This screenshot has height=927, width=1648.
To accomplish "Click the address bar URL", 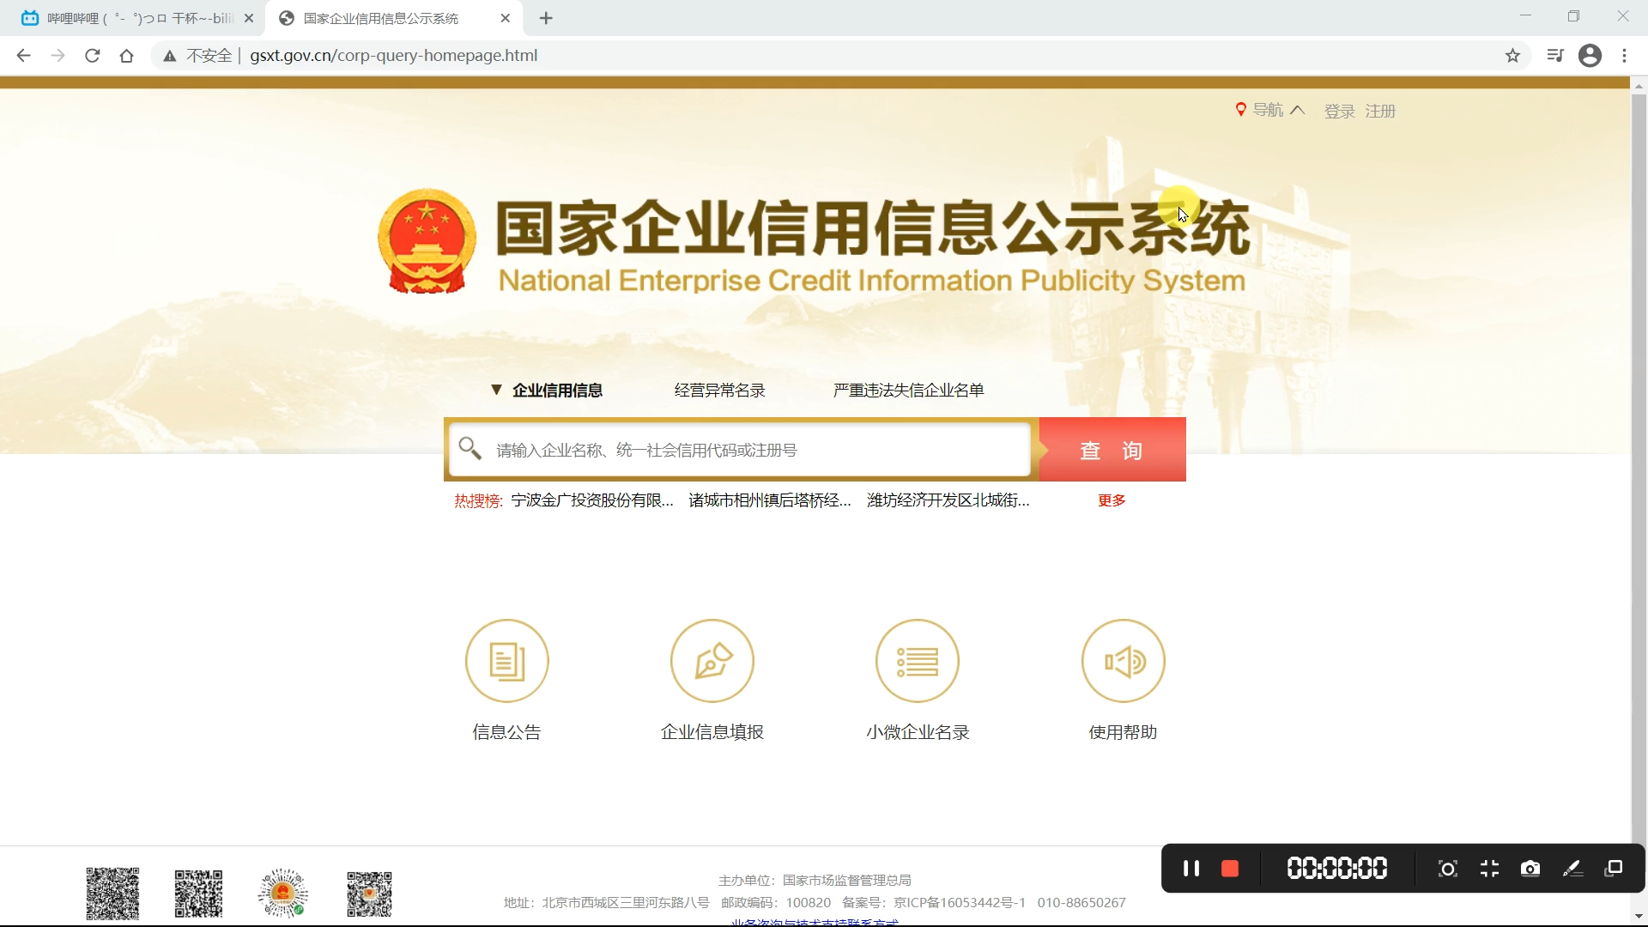I will (x=394, y=56).
